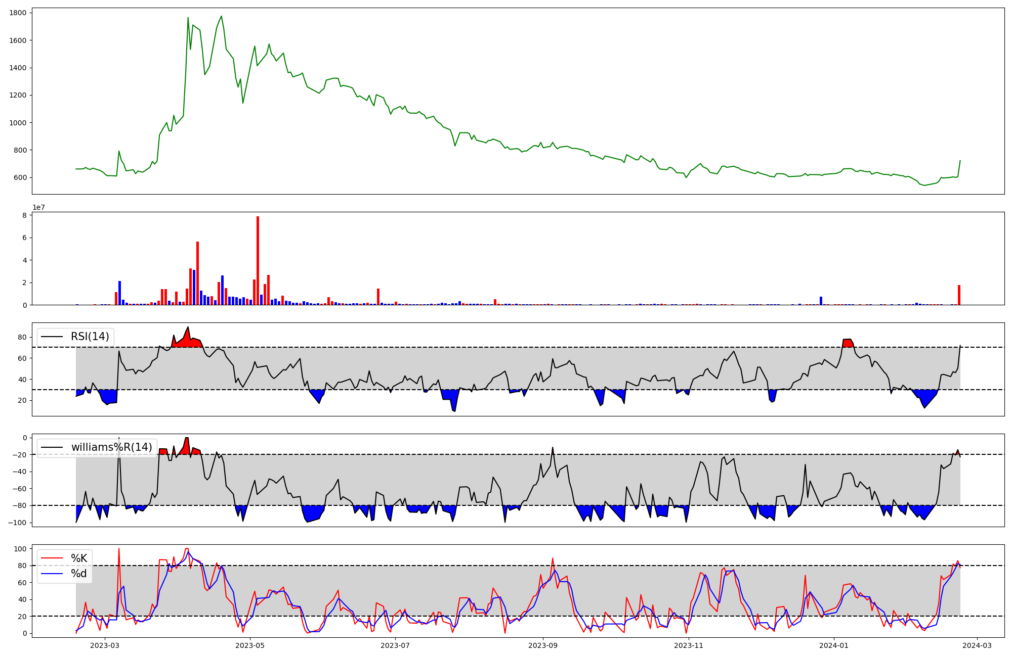Image resolution: width=1012 pixels, height=657 pixels.
Task: Click the 2024-03 x-axis date label
Action: click(x=977, y=645)
